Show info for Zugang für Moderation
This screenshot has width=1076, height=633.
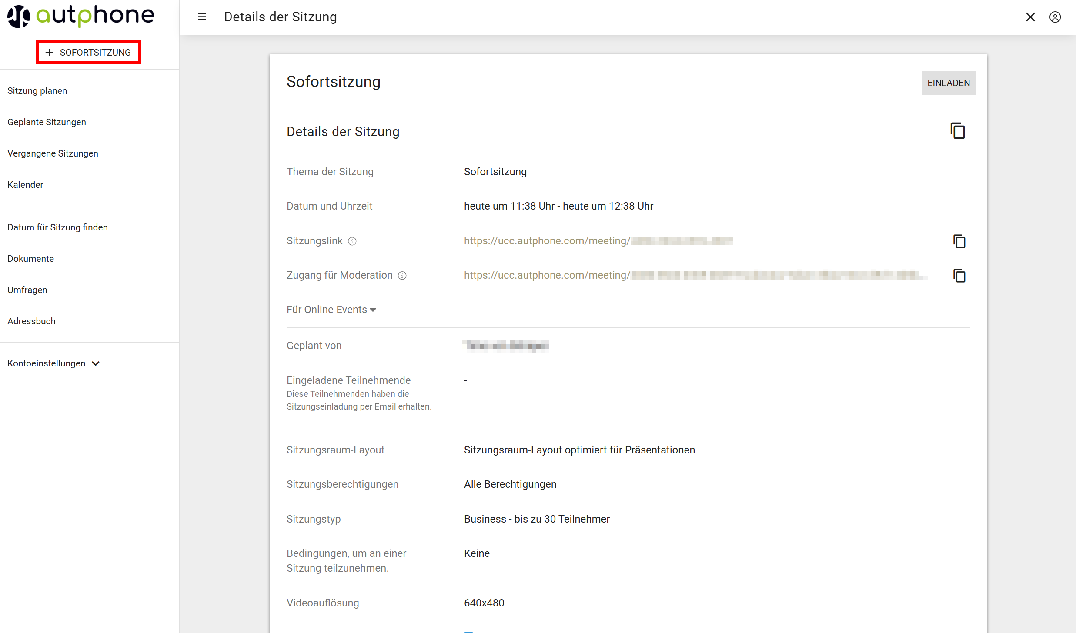coord(402,276)
